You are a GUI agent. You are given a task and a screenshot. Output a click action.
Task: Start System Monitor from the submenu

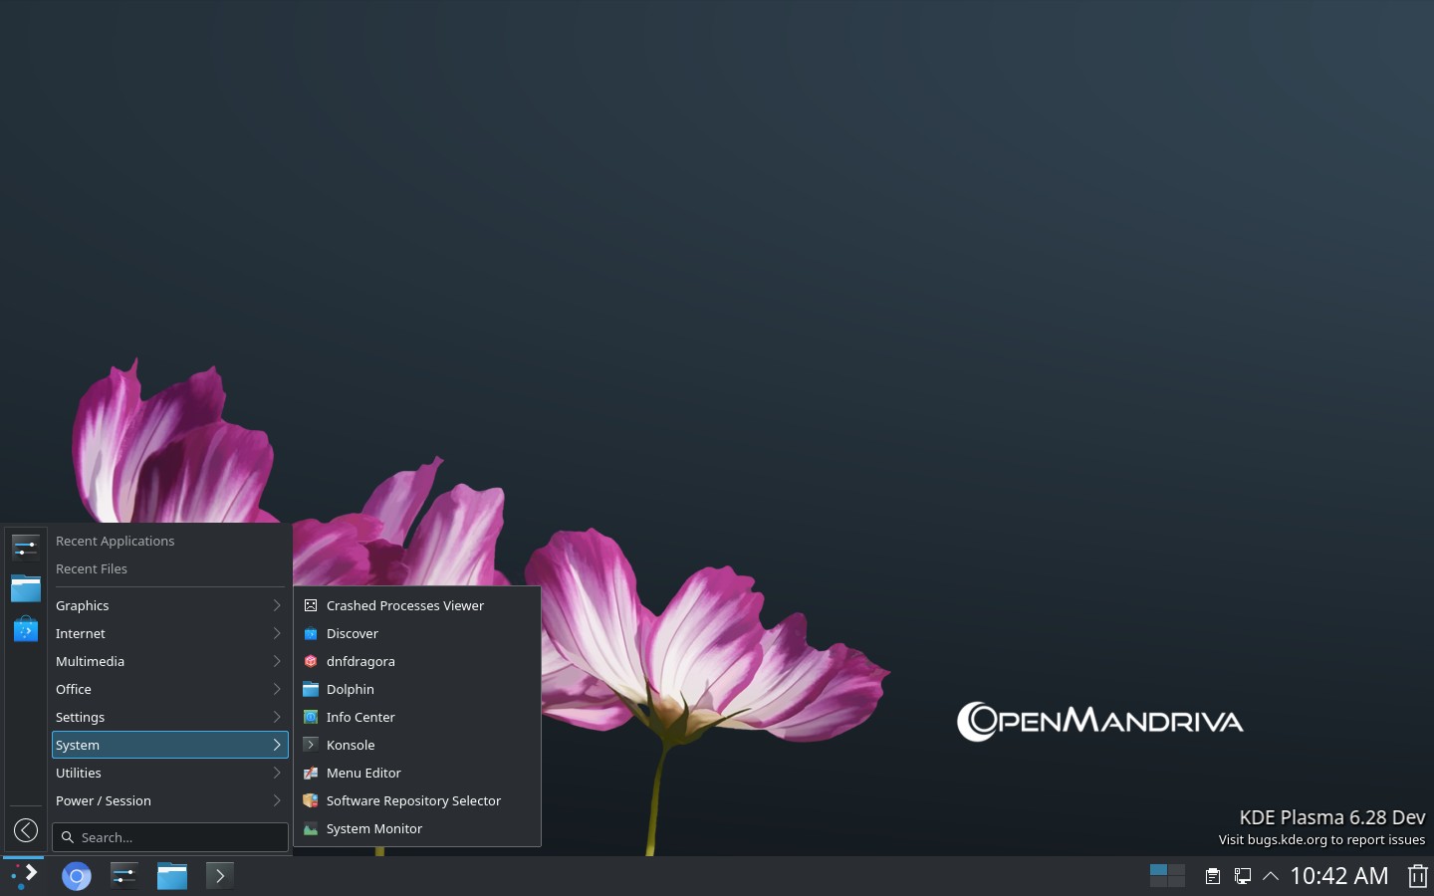tap(374, 828)
